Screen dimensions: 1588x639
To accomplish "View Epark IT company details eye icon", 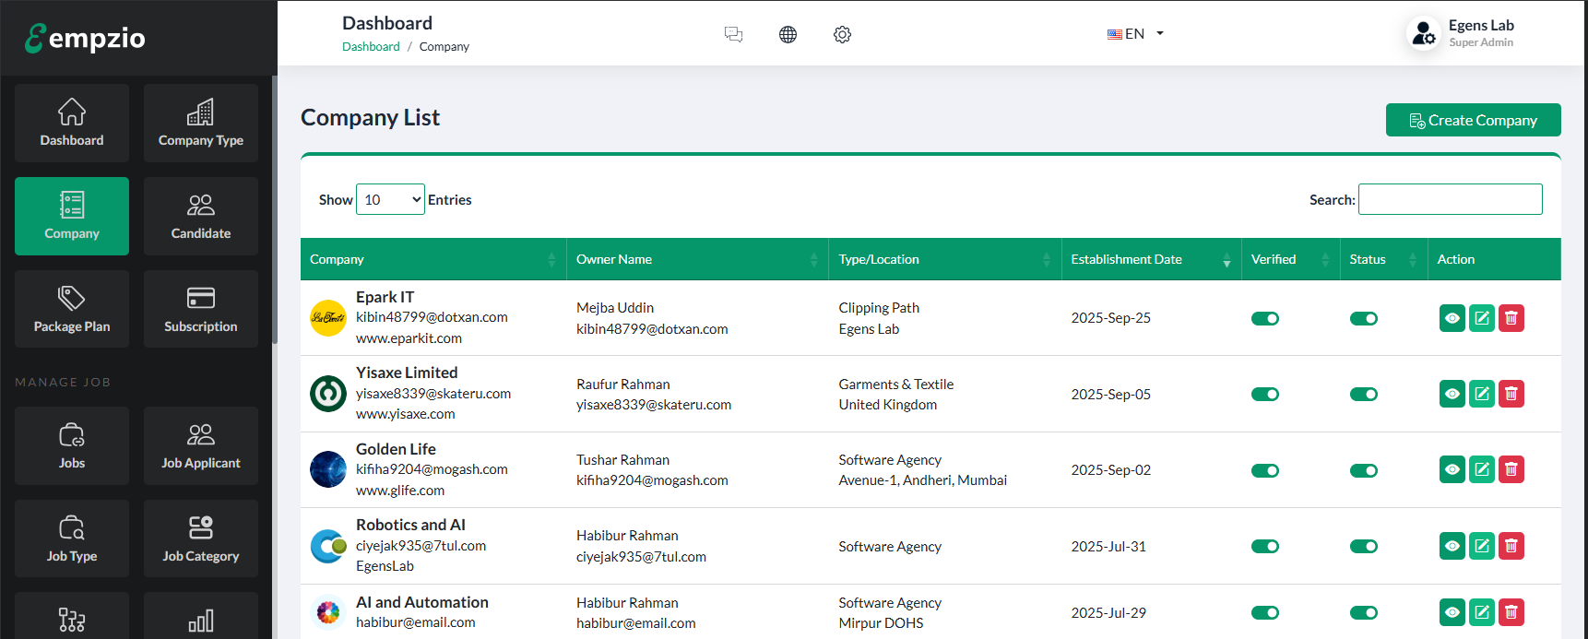I will pos(1452,318).
